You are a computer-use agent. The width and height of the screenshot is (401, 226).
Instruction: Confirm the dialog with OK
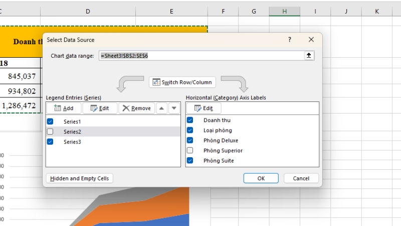tap(261, 178)
